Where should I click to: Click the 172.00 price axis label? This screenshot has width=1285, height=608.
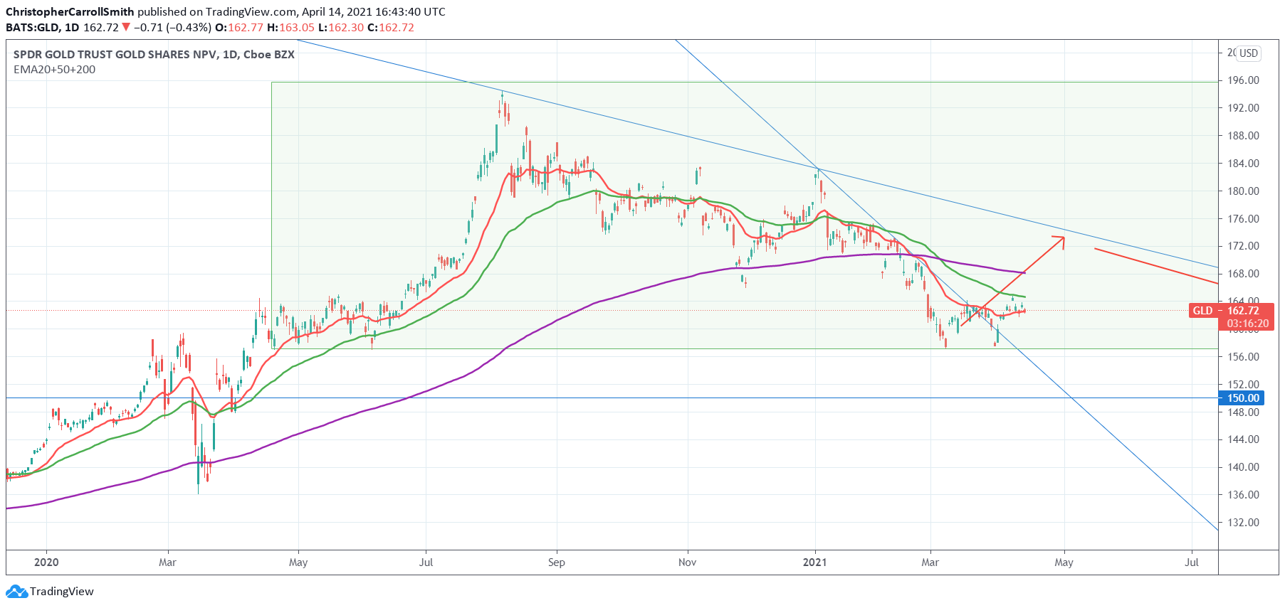click(x=1243, y=246)
